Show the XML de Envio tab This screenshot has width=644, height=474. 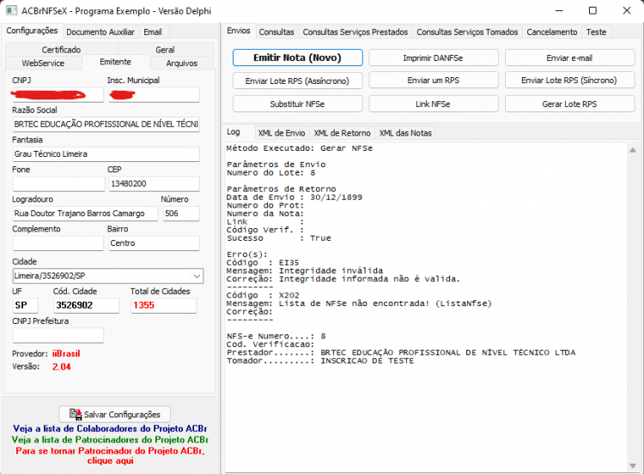coord(282,133)
